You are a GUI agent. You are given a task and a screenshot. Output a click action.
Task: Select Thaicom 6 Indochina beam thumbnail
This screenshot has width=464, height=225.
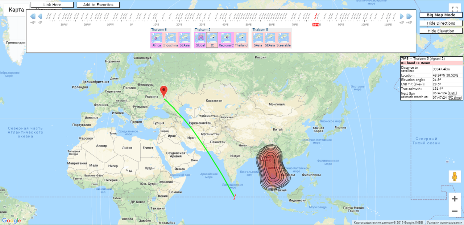(x=170, y=40)
